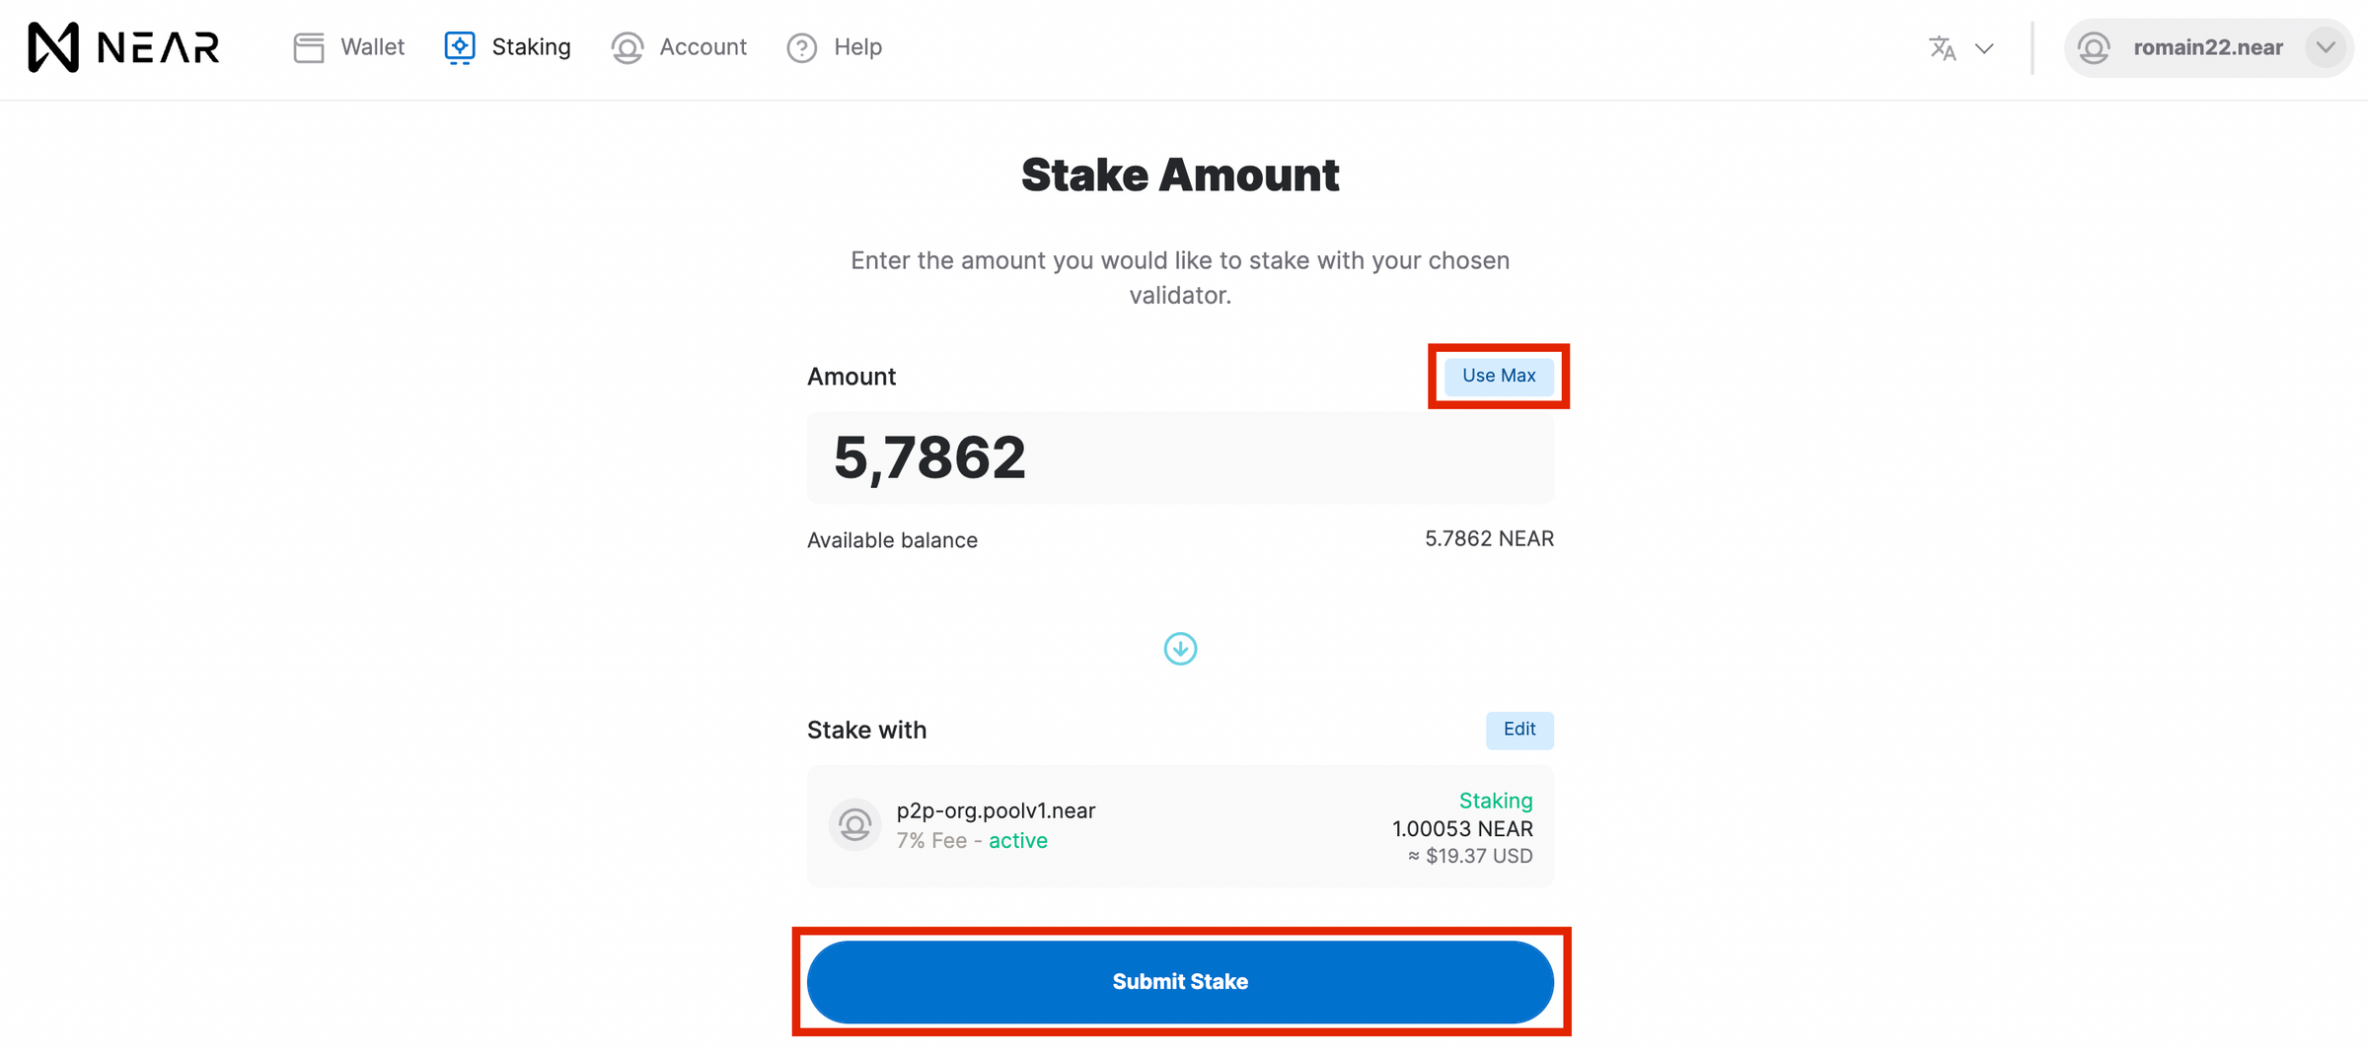Open the Wallet section via its wallet icon
The image size is (2368, 1052).
pos(308,46)
